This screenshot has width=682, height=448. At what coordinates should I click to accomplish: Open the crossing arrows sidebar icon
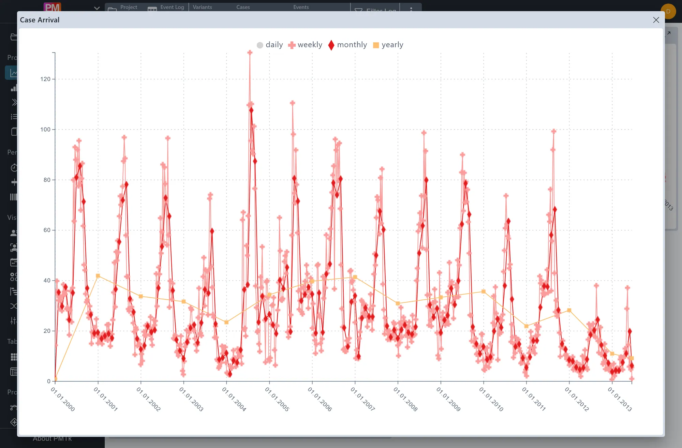(14, 306)
